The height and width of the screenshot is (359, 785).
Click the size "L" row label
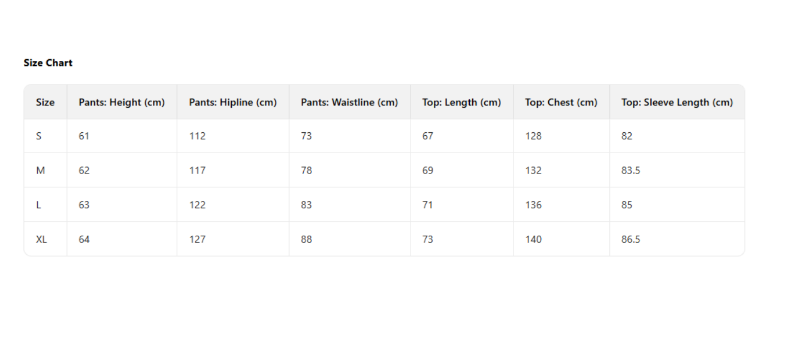coord(38,205)
